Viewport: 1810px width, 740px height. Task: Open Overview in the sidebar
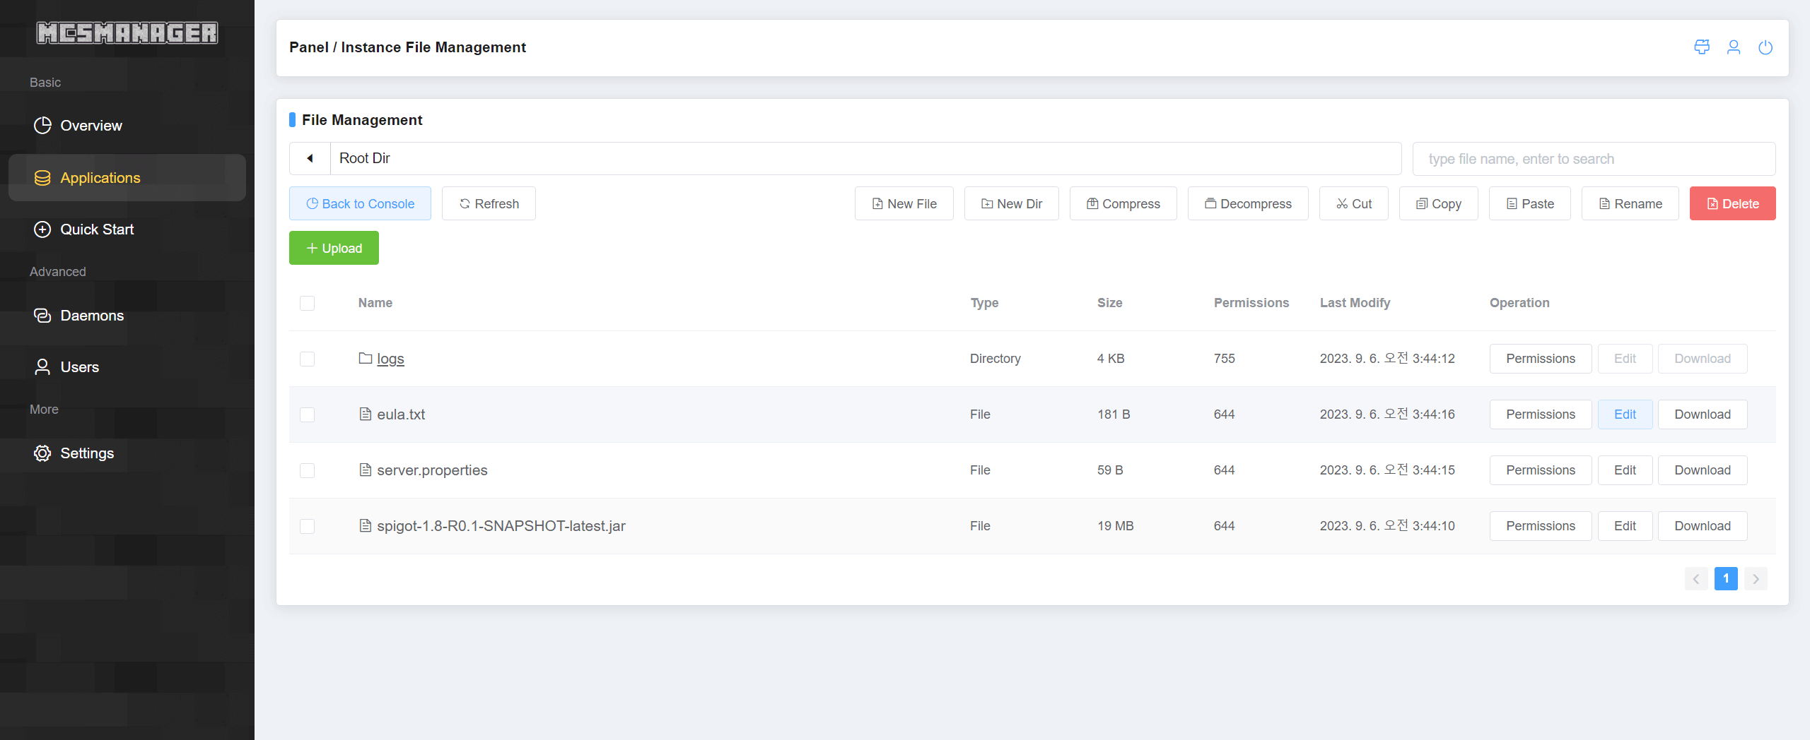click(127, 126)
